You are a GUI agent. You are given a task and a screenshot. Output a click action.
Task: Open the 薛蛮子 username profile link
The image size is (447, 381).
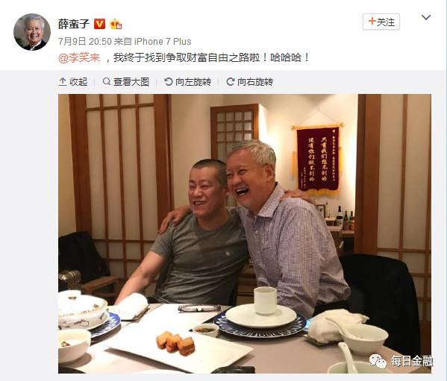74,24
